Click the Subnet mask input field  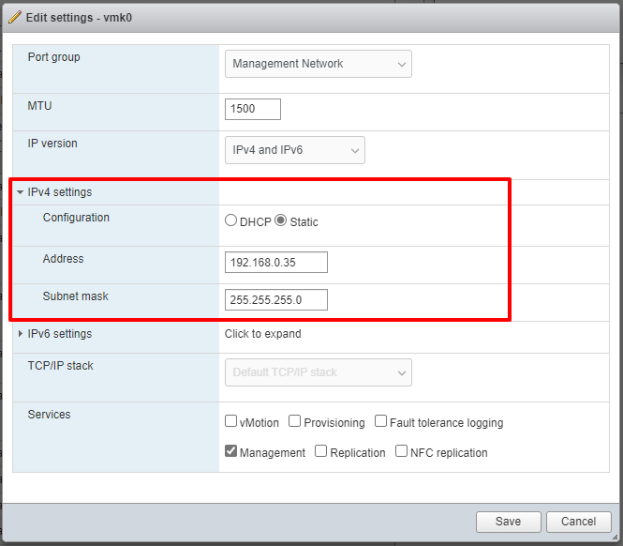tap(276, 299)
